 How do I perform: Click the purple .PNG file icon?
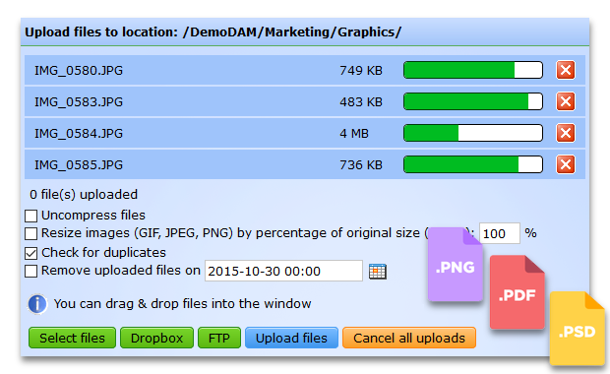tap(456, 264)
